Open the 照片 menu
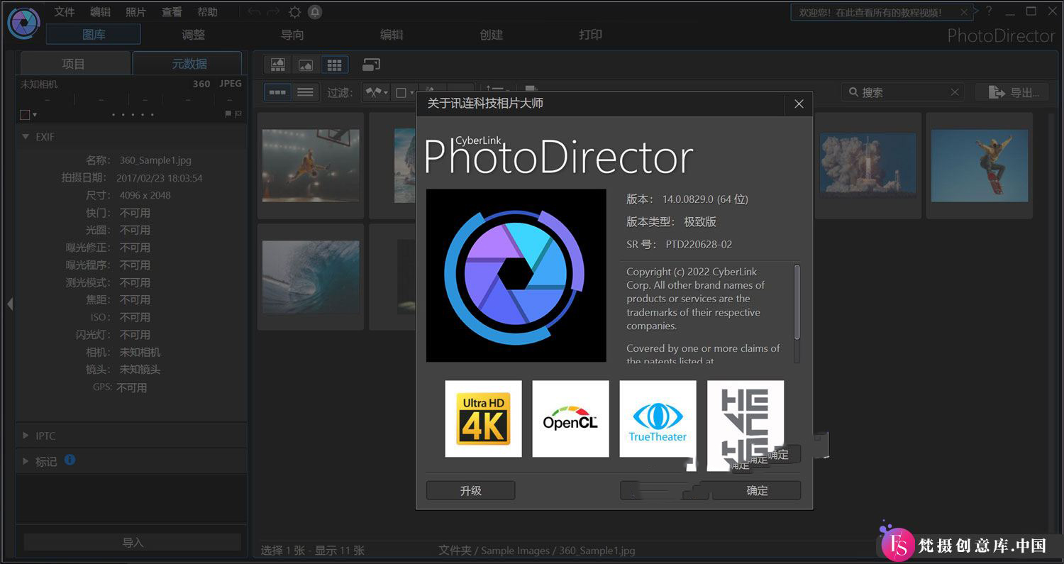Screen dimensions: 1064x564 [x=135, y=12]
